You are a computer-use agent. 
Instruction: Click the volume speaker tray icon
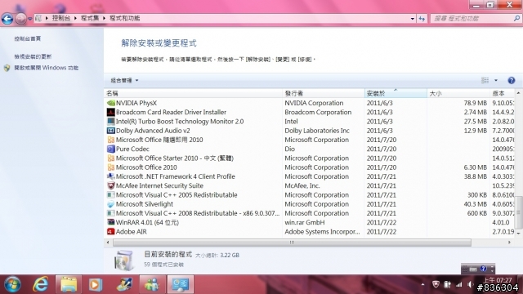[471, 284]
